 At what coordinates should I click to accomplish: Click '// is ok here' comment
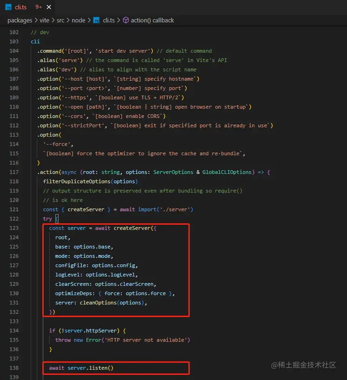pyautogui.click(x=63, y=200)
